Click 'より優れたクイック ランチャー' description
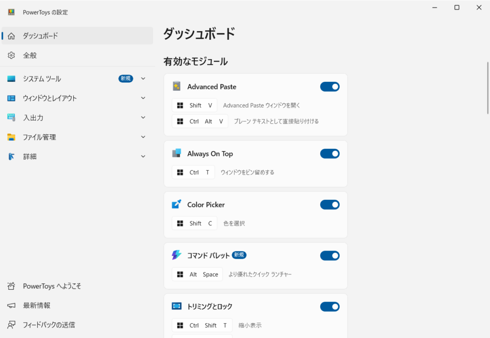The width and height of the screenshot is (490, 338). [260, 274]
